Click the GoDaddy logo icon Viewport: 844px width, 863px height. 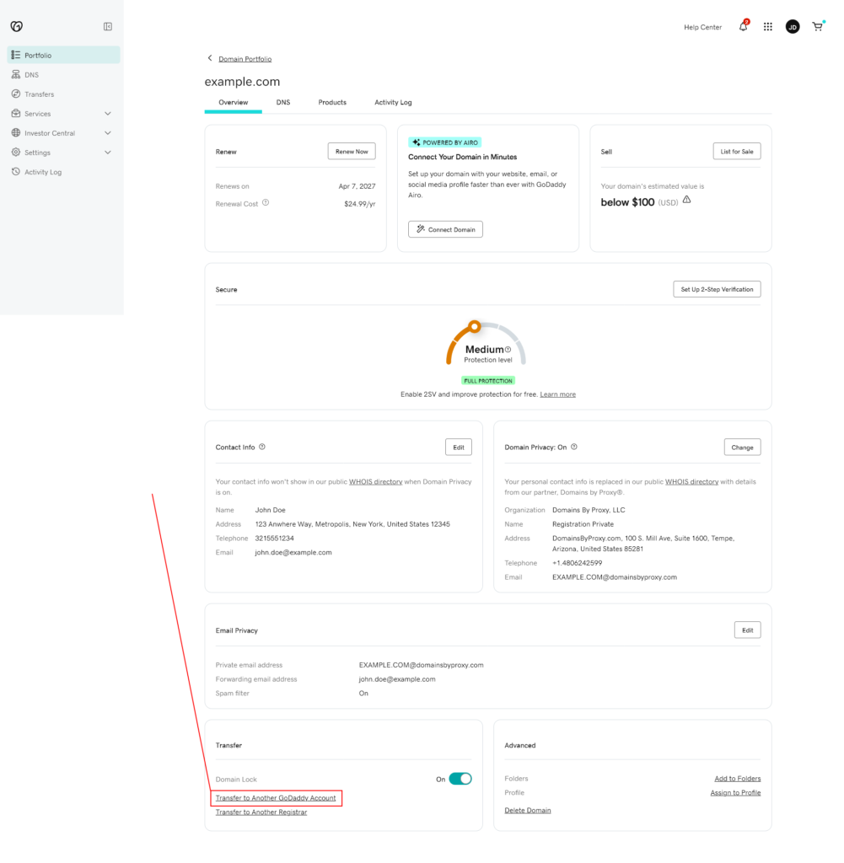pos(17,26)
